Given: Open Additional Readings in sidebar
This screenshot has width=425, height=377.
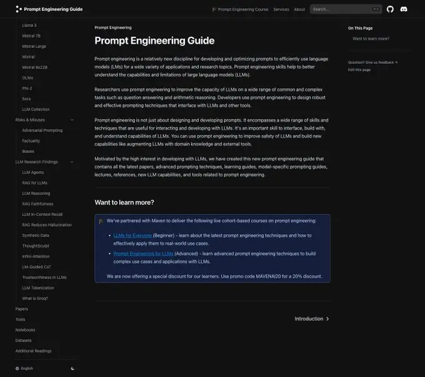Looking at the screenshot, I should pos(33,351).
